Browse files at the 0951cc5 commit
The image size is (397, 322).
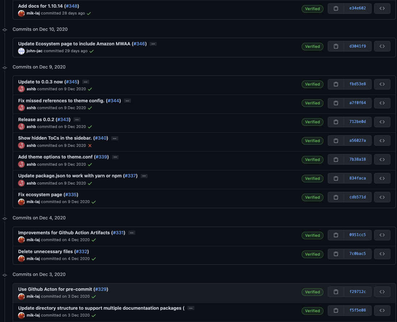pos(382,235)
